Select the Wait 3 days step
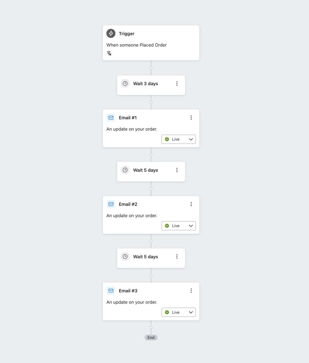Screen dimensions: 309x363 (x=145, y=84)
